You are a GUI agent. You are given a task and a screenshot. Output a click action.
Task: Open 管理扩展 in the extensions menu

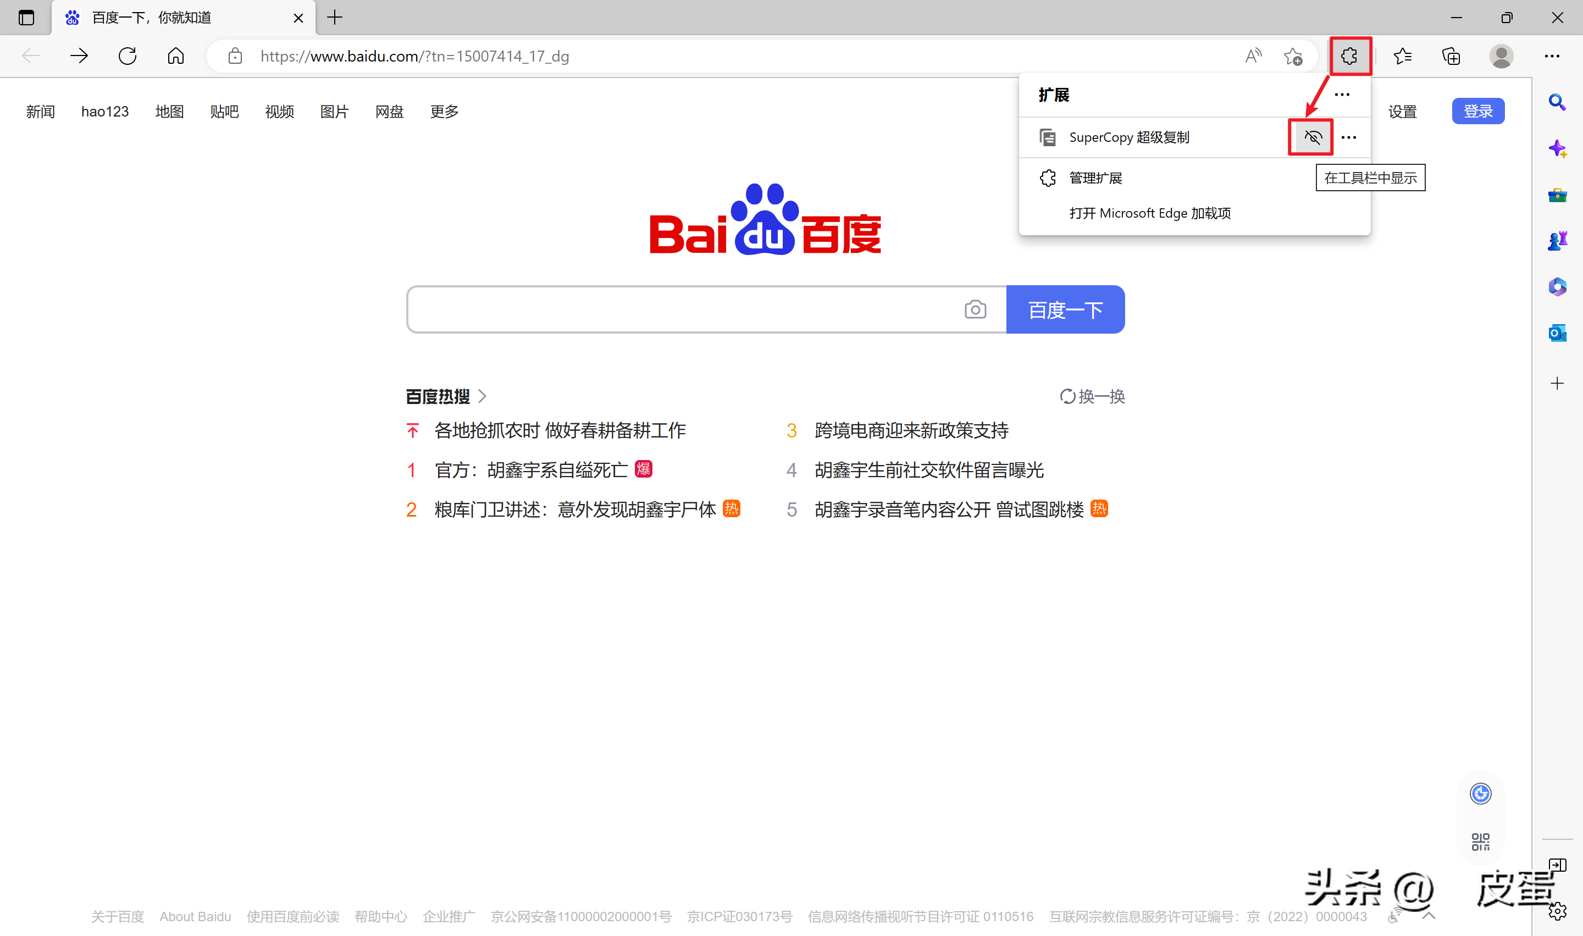pos(1095,178)
